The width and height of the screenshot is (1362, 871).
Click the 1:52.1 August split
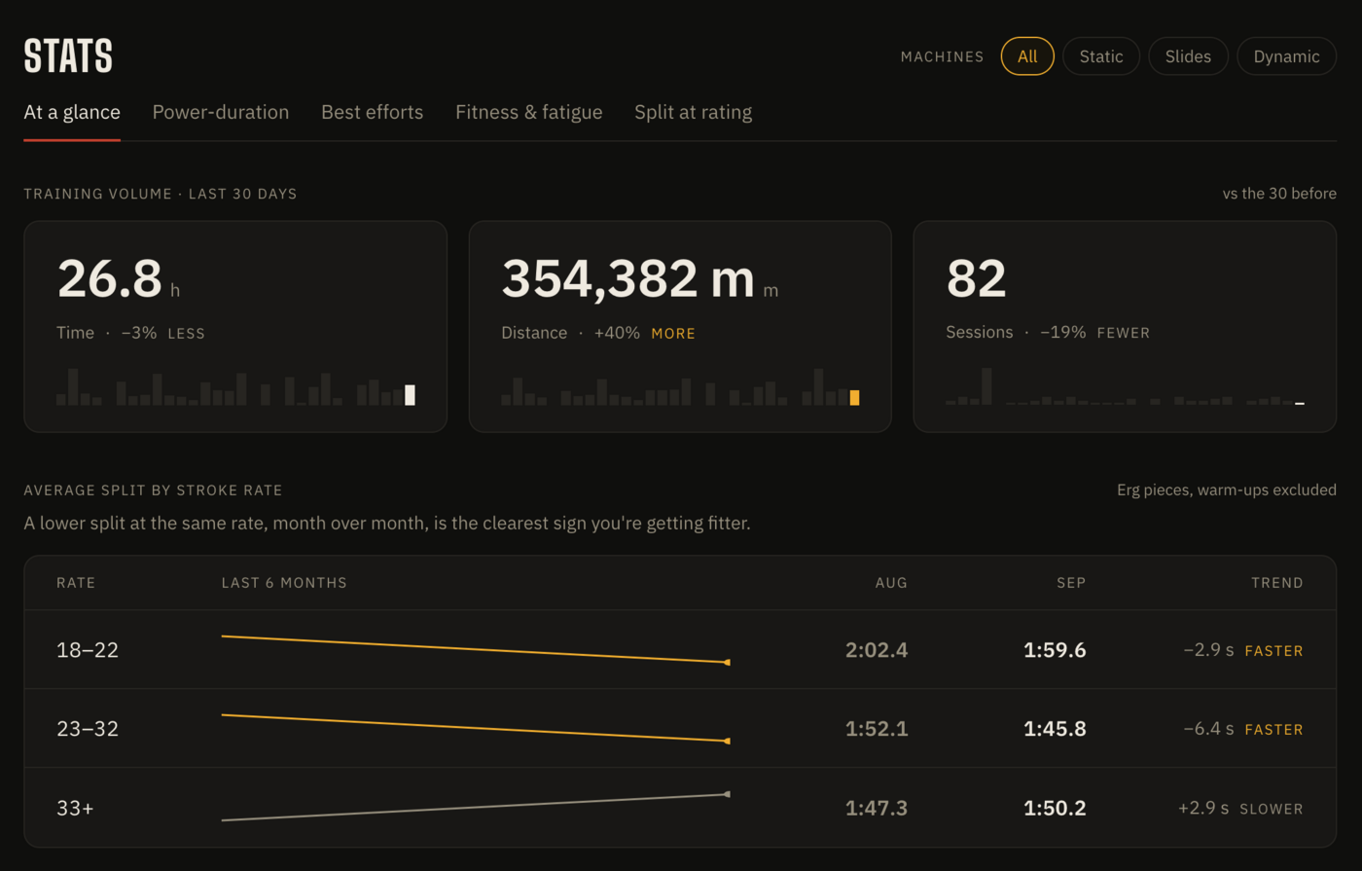pos(876,729)
